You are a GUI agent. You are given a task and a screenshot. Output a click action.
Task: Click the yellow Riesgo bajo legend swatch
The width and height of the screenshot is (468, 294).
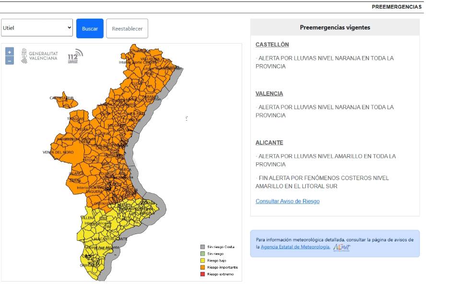[x=203, y=260]
